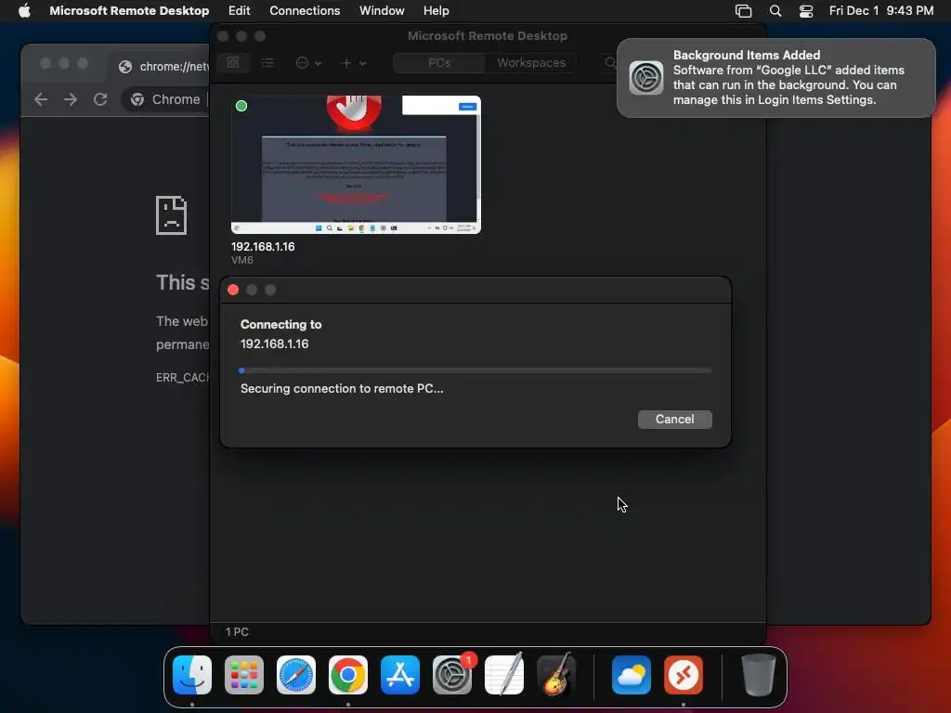Viewport: 951px width, 713px height.
Task: Click the 192.168.1.16 PC label
Action: point(263,247)
